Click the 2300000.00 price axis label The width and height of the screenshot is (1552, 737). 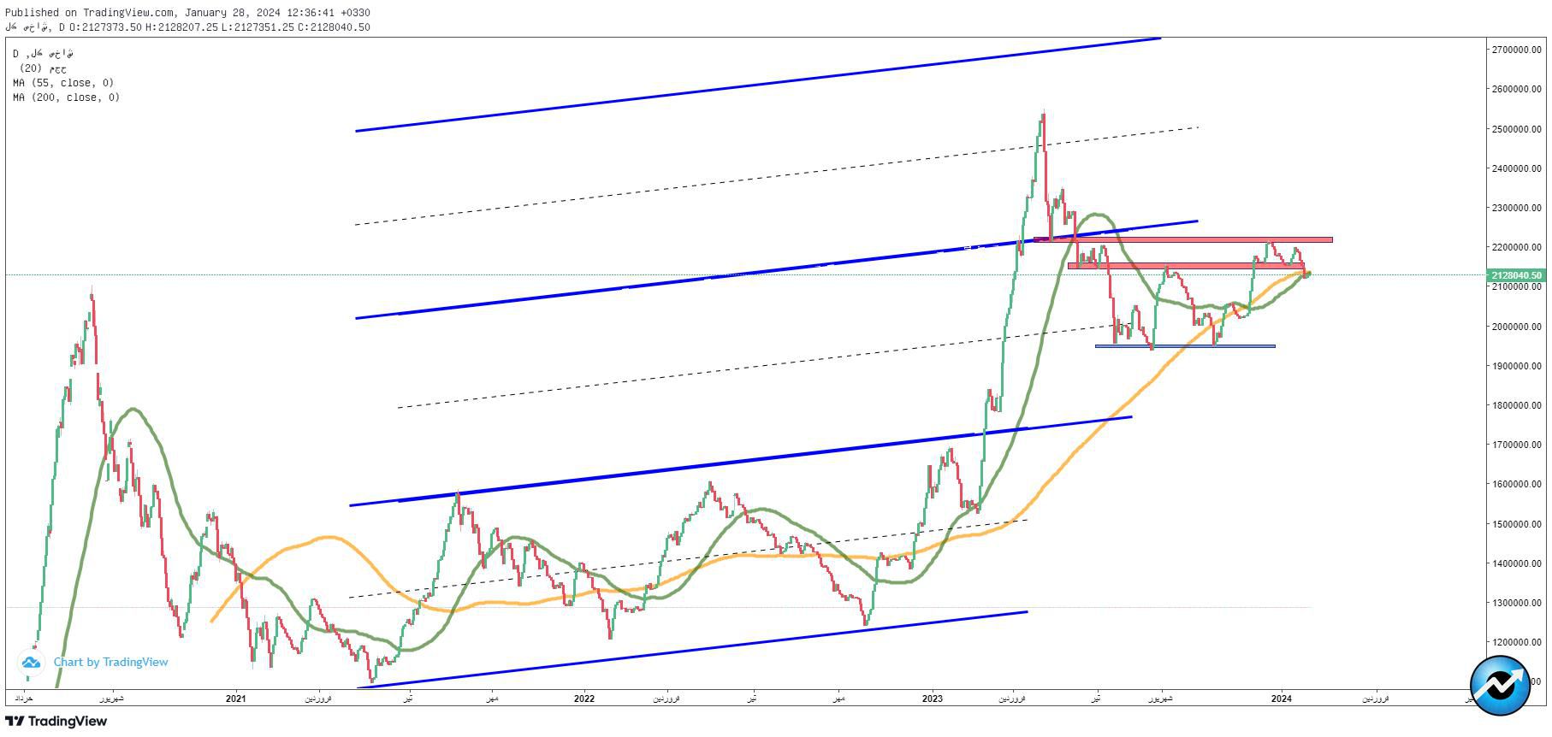[x=1516, y=208]
